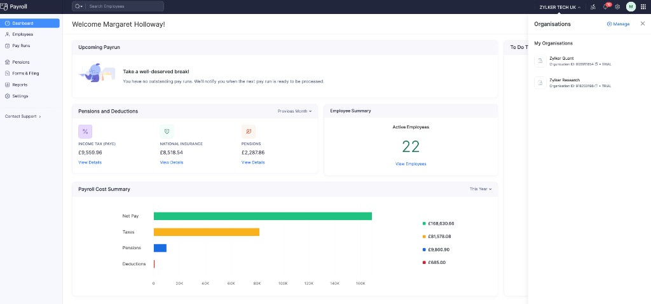651x304 pixels.
Task: View Details for Pensions
Action: (253, 162)
